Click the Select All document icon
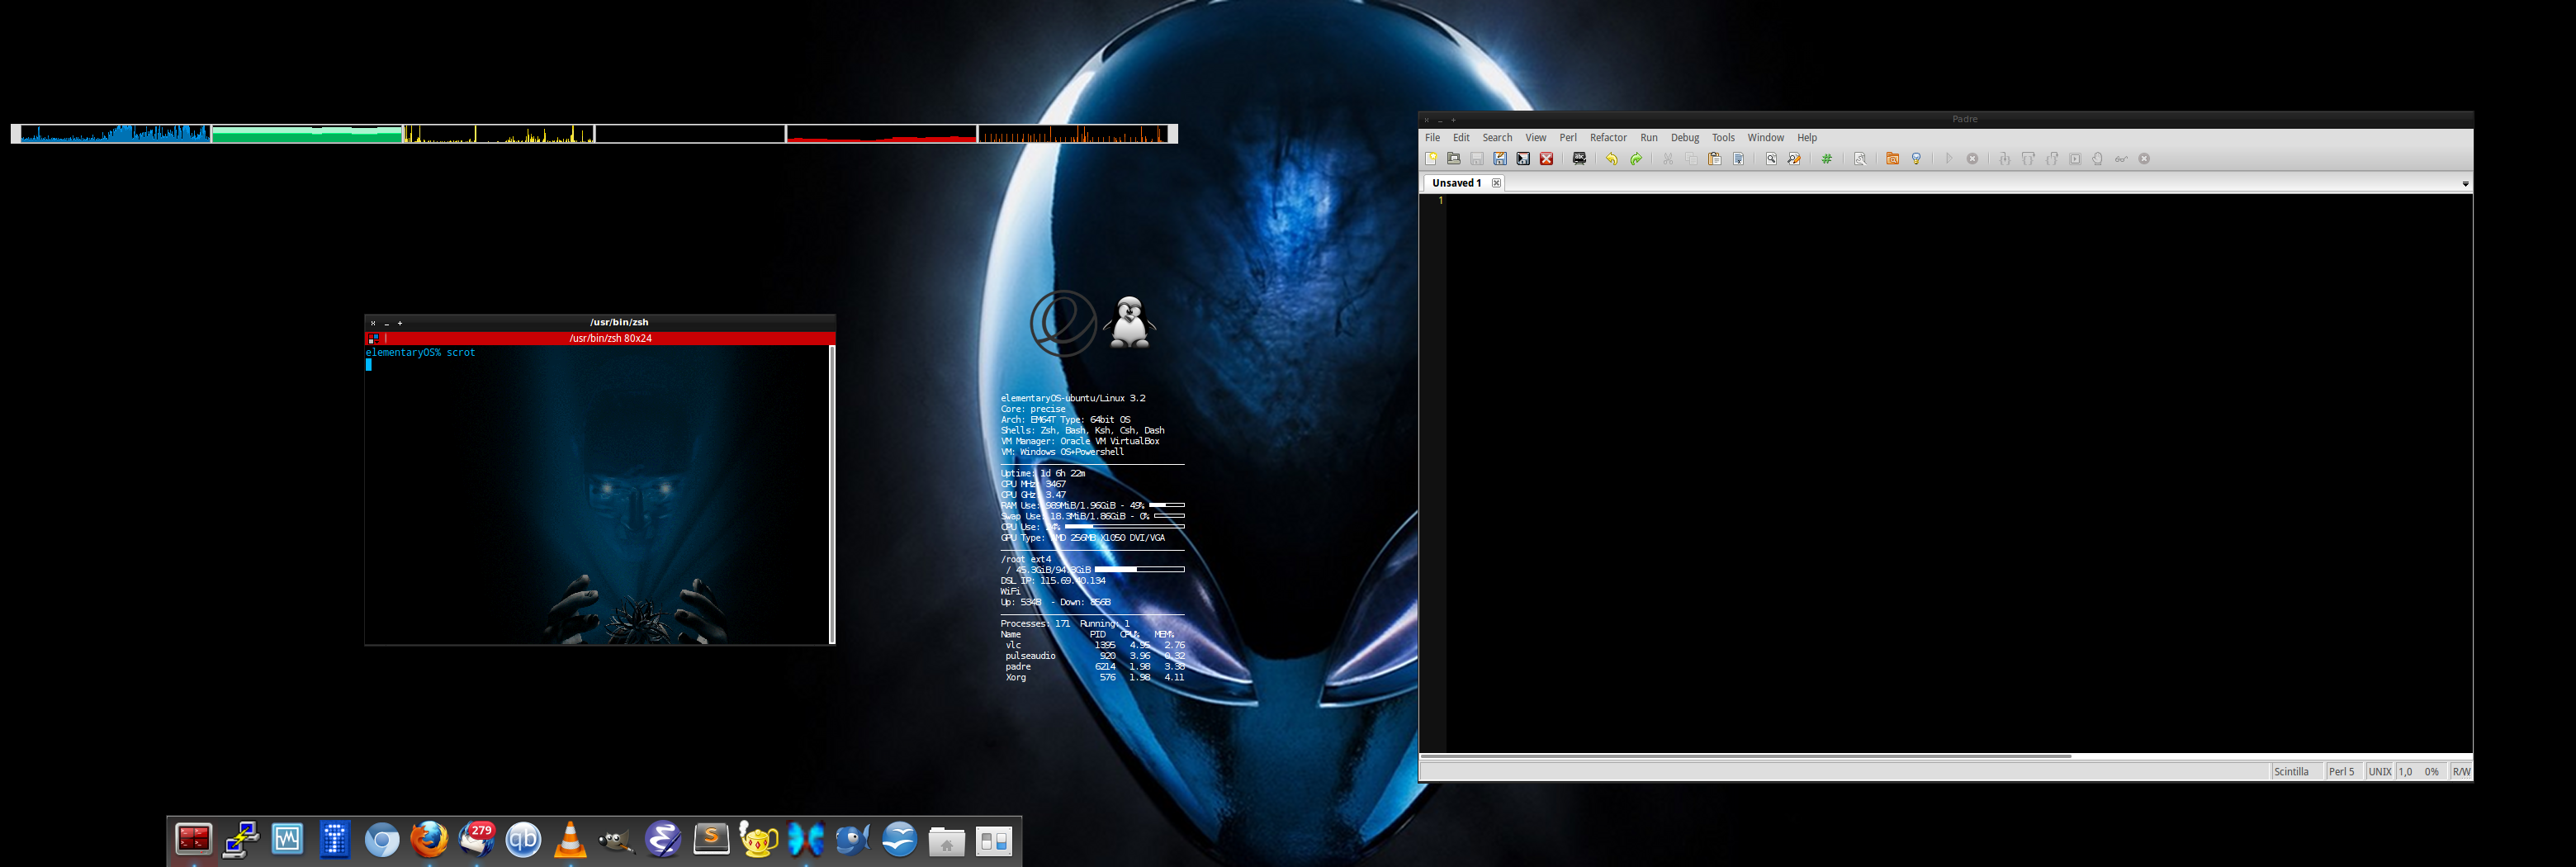Viewport: 2576px width, 867px height. coord(1738,159)
